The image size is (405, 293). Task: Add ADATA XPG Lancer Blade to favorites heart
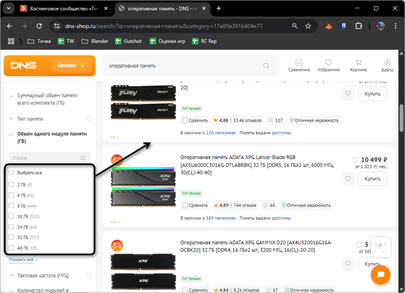click(x=348, y=179)
